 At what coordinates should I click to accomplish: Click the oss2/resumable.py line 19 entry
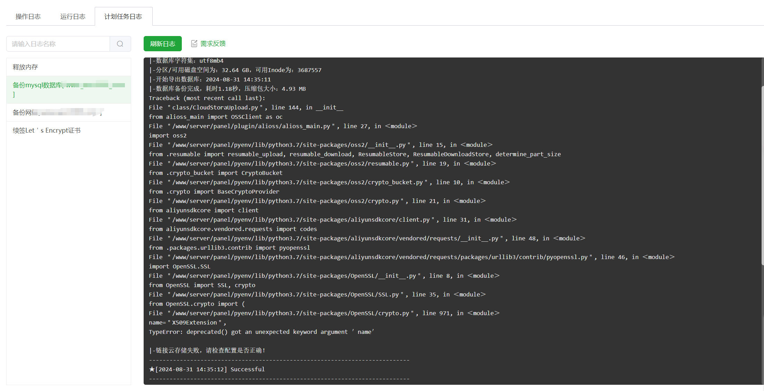322,163
